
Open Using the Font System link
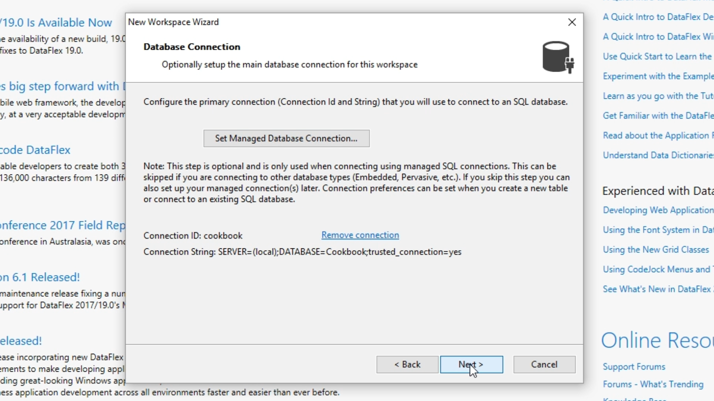[657, 230]
